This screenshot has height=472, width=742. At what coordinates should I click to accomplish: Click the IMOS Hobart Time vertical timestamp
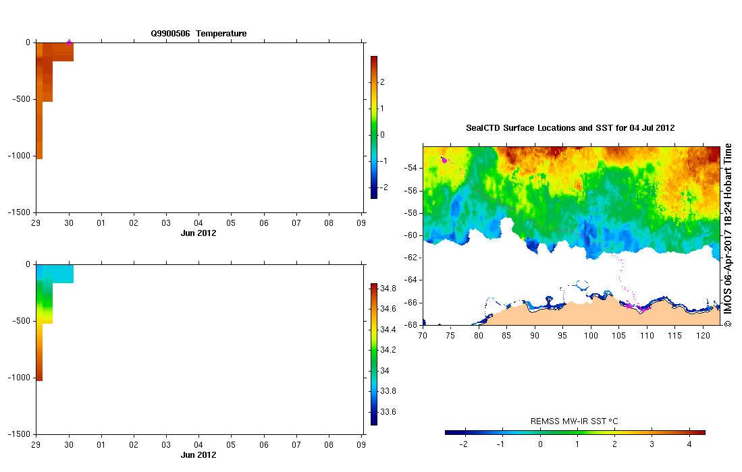(x=728, y=235)
